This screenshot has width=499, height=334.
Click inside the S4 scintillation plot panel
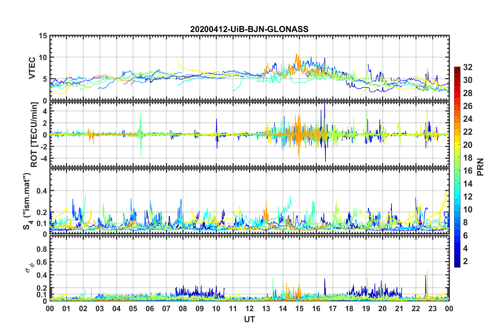pos(249,201)
